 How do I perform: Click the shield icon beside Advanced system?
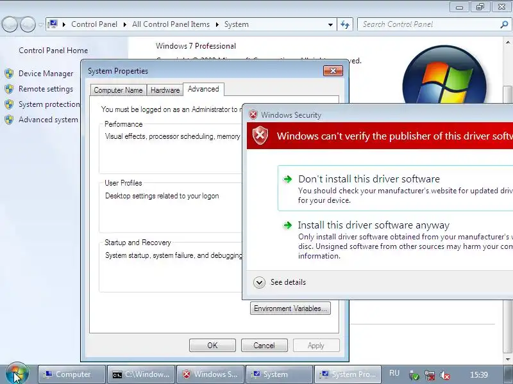tap(9, 120)
